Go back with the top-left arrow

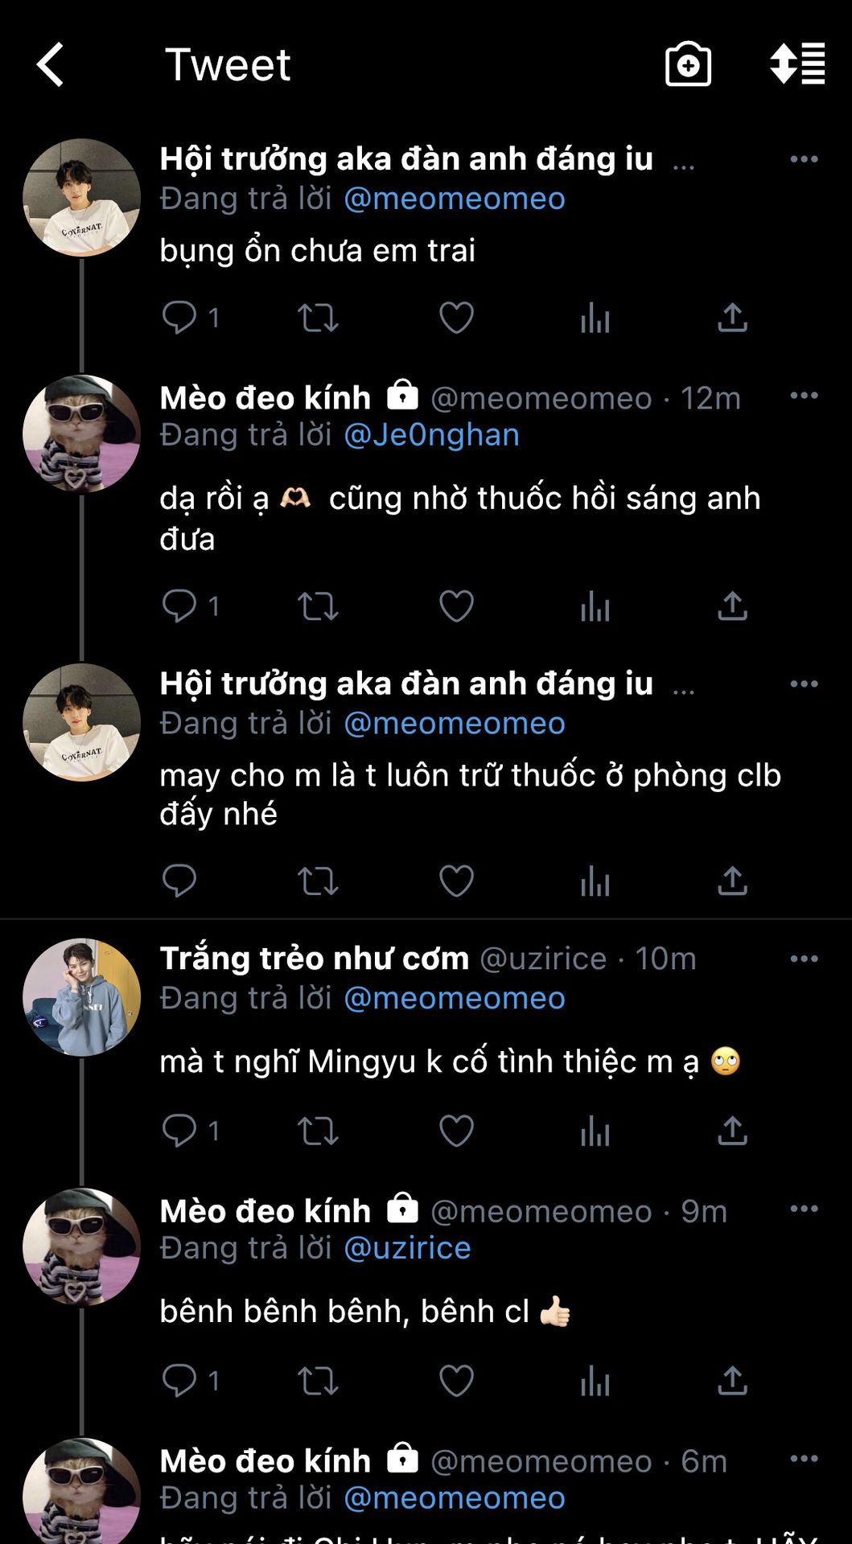[x=50, y=64]
